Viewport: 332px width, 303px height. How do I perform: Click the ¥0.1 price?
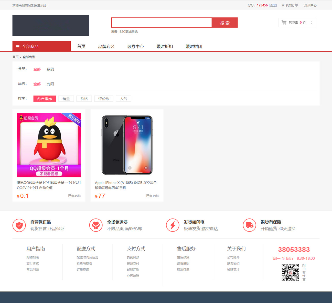tap(23, 196)
